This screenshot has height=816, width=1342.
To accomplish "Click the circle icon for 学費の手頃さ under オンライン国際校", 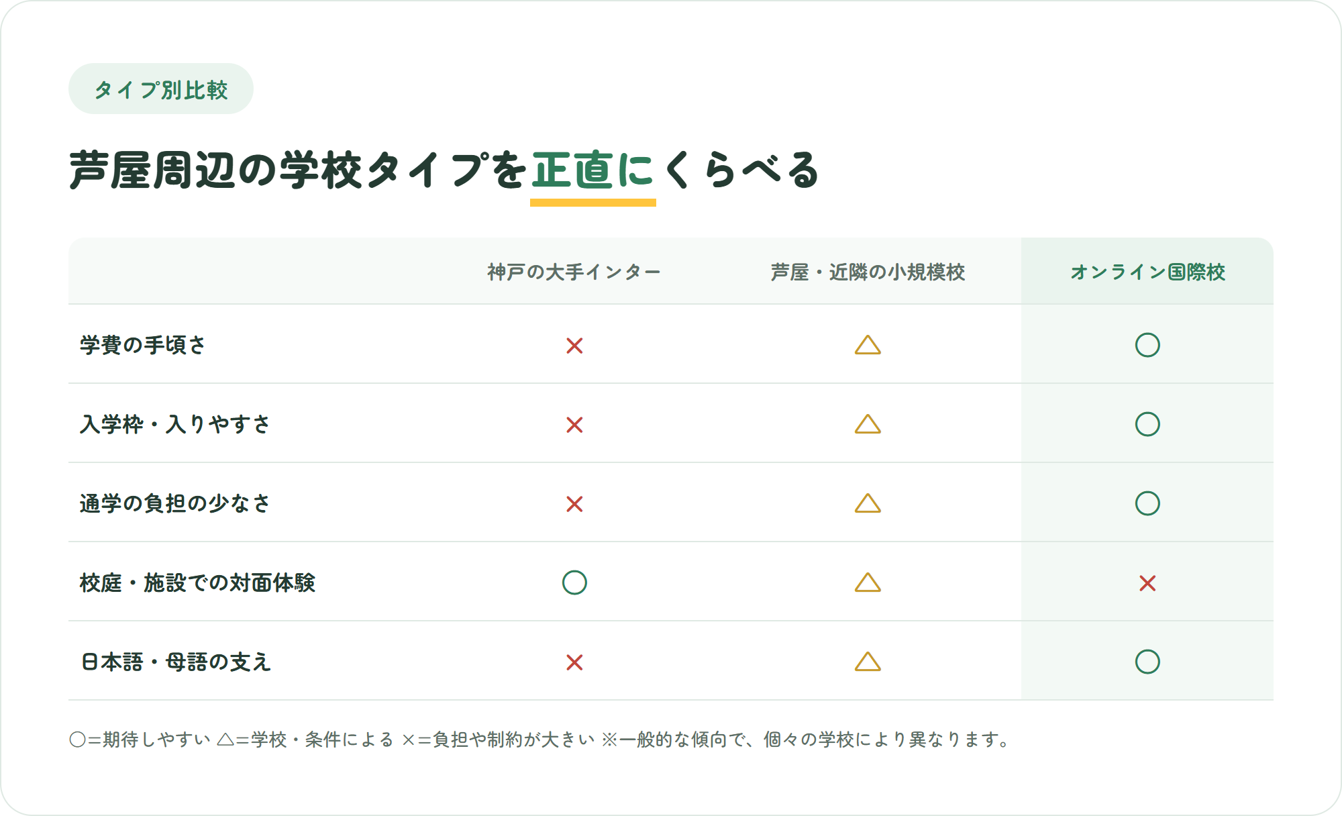I will click(1147, 345).
